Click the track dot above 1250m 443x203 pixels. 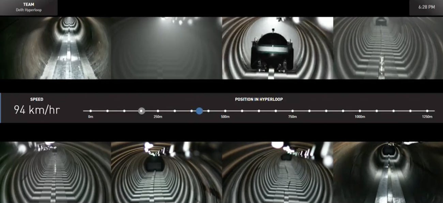427,111
